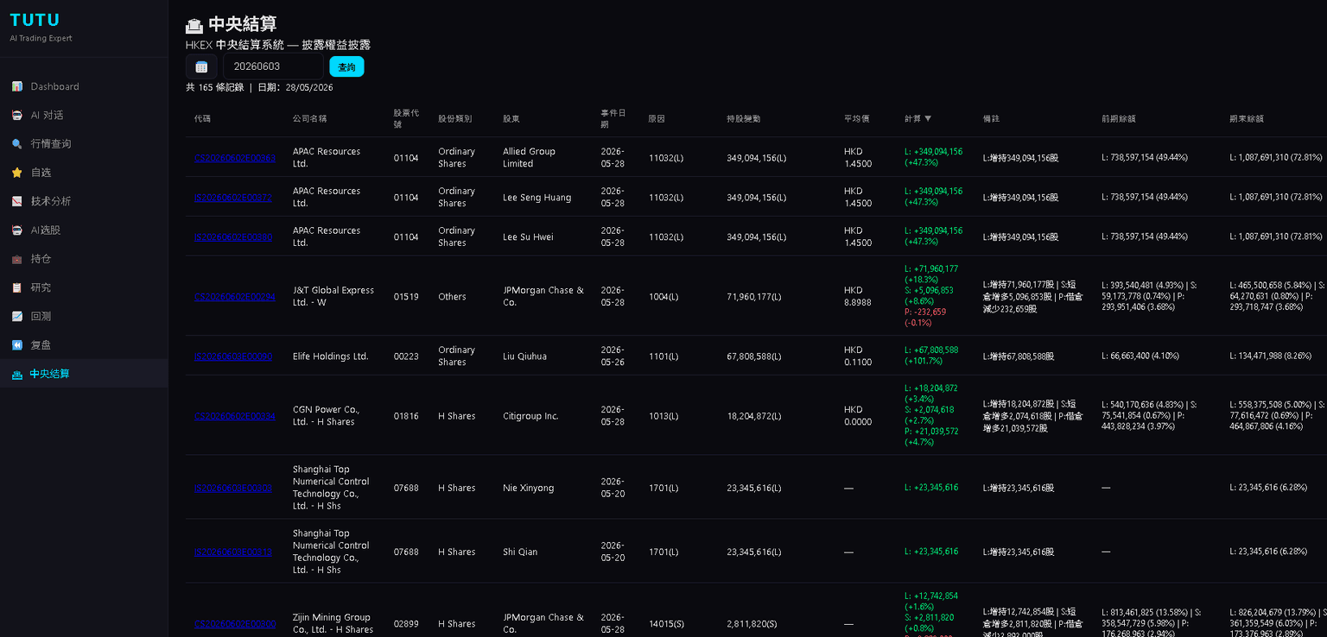Click the 平均價 column header

click(x=857, y=118)
